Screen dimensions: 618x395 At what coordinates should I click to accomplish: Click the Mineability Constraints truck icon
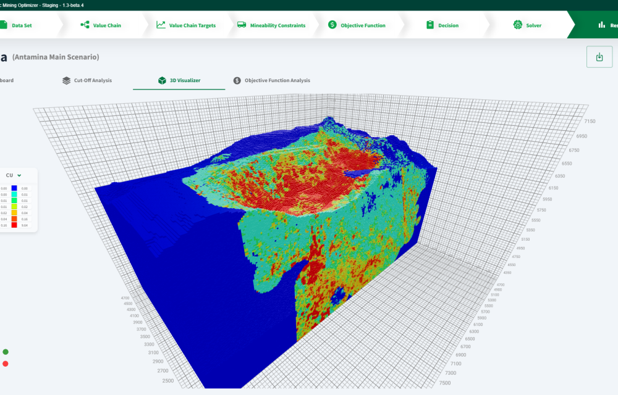coord(242,25)
